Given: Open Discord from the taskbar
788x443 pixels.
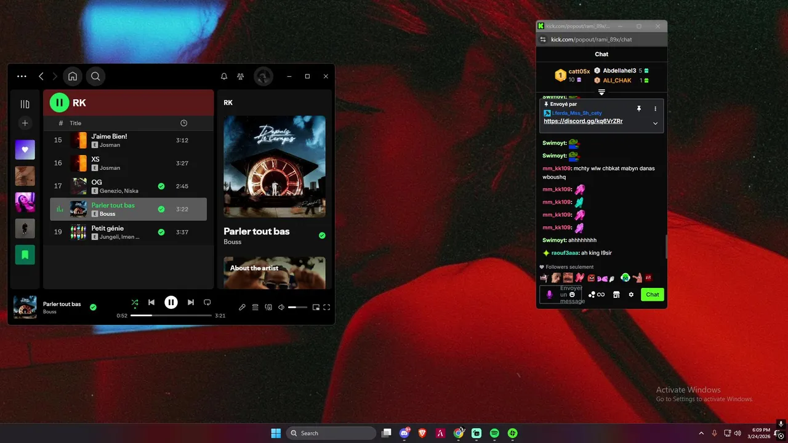Looking at the screenshot, I should click(404, 433).
